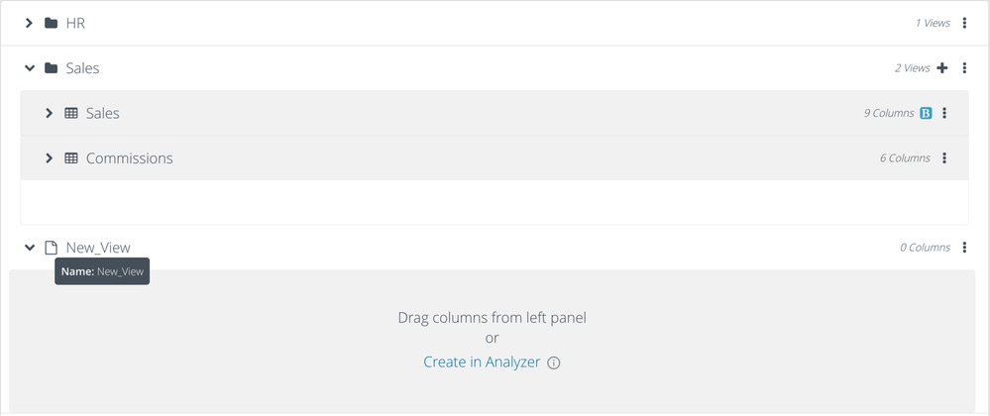The width and height of the screenshot is (990, 416).
Task: Collapse the Sales folder
Action: tap(29, 68)
